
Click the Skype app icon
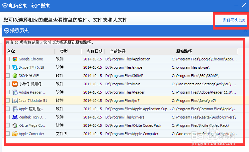point(15,67)
